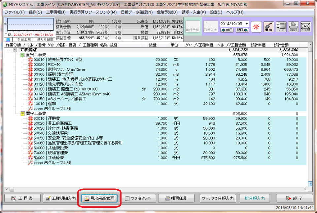317x213 pixels.
Task: Click the star mark on row 00150
Action: click(144, 99)
